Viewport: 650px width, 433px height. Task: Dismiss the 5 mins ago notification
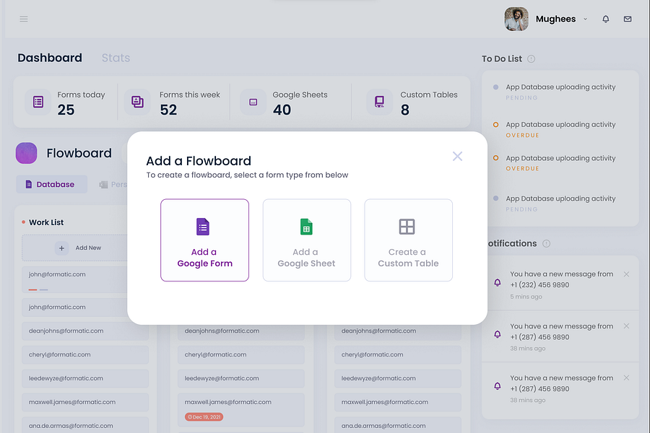(x=626, y=274)
